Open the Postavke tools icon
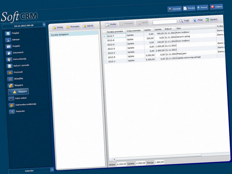Image resolution: width=232 pixels, height=174 pixels. (12, 112)
